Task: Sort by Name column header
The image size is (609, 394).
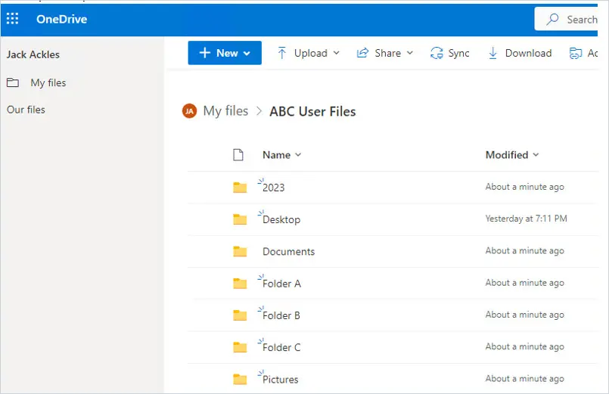Action: [282, 155]
